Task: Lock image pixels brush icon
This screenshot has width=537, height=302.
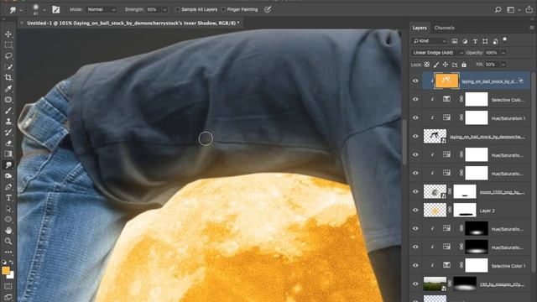Action: pyautogui.click(x=436, y=65)
